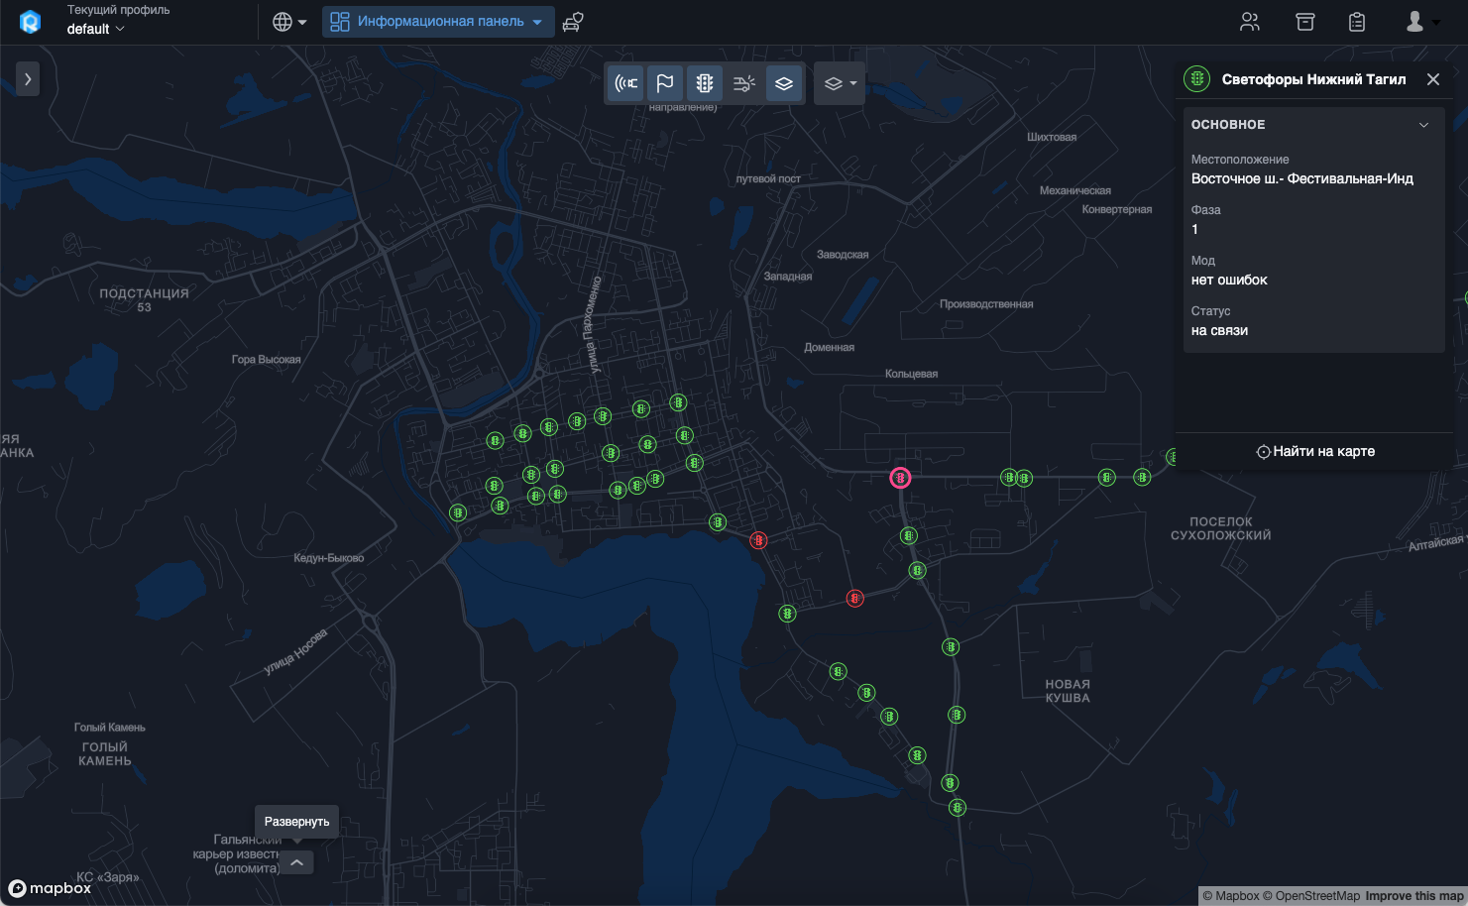Open the user account avatar menu

1422,22
